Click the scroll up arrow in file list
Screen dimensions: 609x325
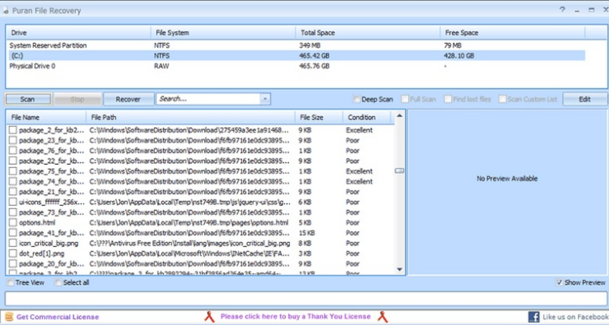coord(400,116)
